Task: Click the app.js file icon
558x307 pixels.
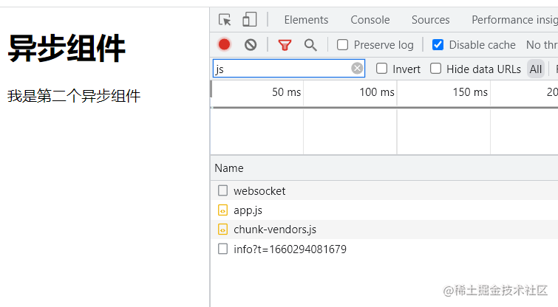Action: pyautogui.click(x=223, y=210)
